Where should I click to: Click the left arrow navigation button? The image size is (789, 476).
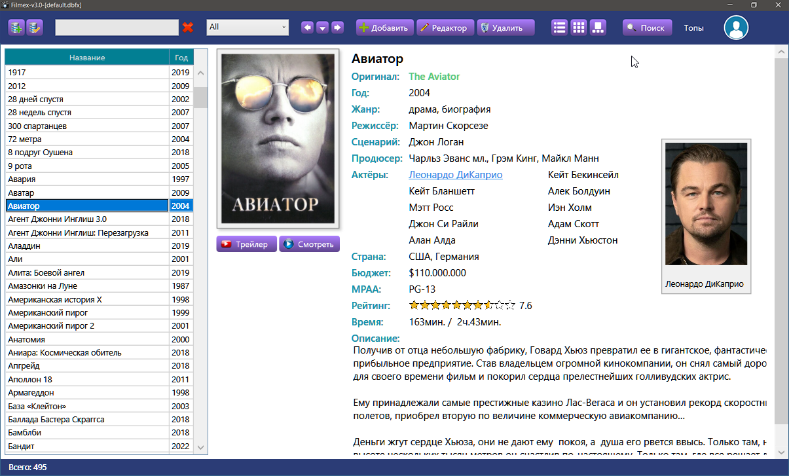tap(306, 27)
